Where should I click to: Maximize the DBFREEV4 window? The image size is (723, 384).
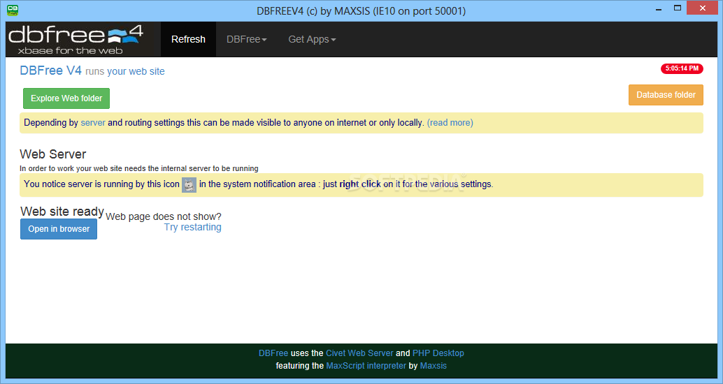678,8
